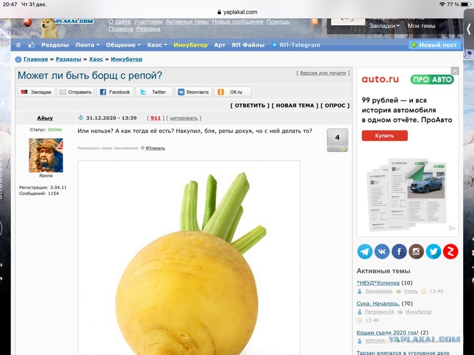Share post via Twitter button
This screenshot has height=355, width=474.
(154, 92)
